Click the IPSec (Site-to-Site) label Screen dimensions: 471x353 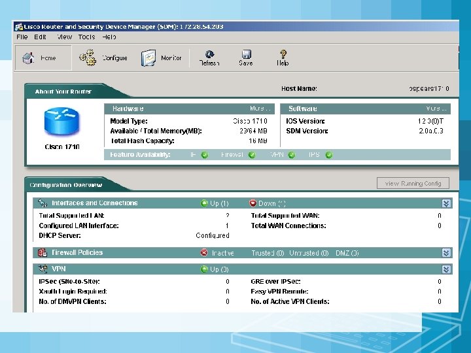click(69, 282)
